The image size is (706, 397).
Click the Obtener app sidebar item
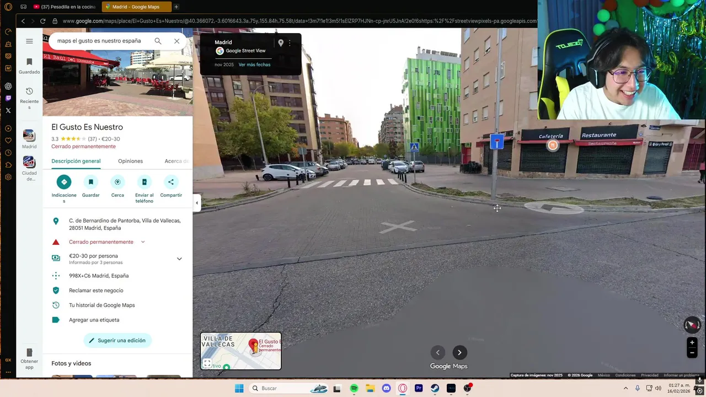[29, 358]
